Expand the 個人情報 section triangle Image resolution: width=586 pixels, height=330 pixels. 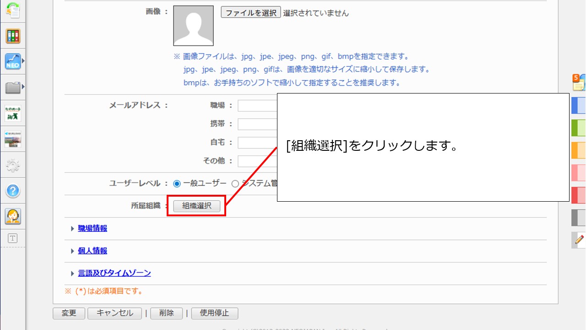click(72, 251)
